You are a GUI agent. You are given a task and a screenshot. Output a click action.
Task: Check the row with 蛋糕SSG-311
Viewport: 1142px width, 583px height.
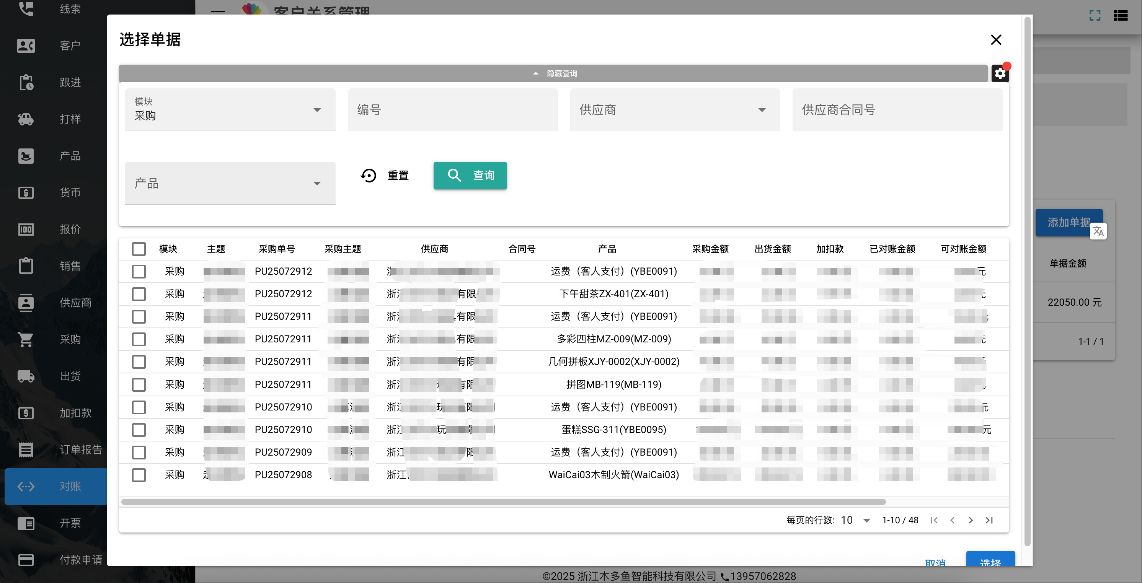click(139, 430)
